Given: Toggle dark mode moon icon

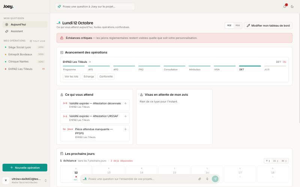Looking at the screenshot, I should [x=292, y=6].
